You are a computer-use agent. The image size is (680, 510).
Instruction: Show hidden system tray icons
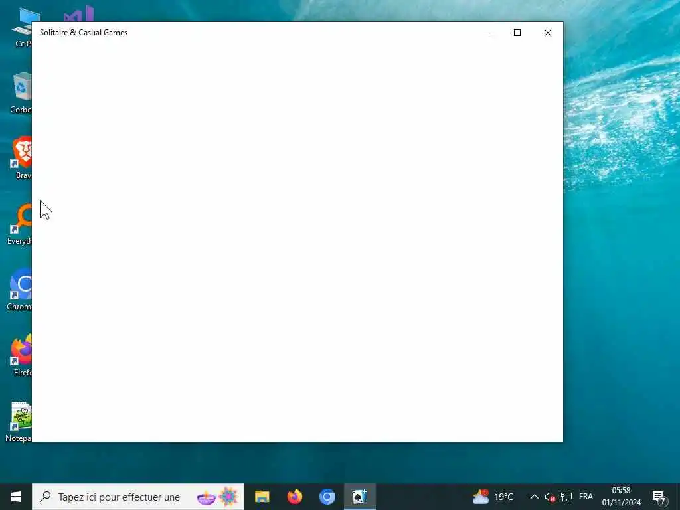point(535,497)
